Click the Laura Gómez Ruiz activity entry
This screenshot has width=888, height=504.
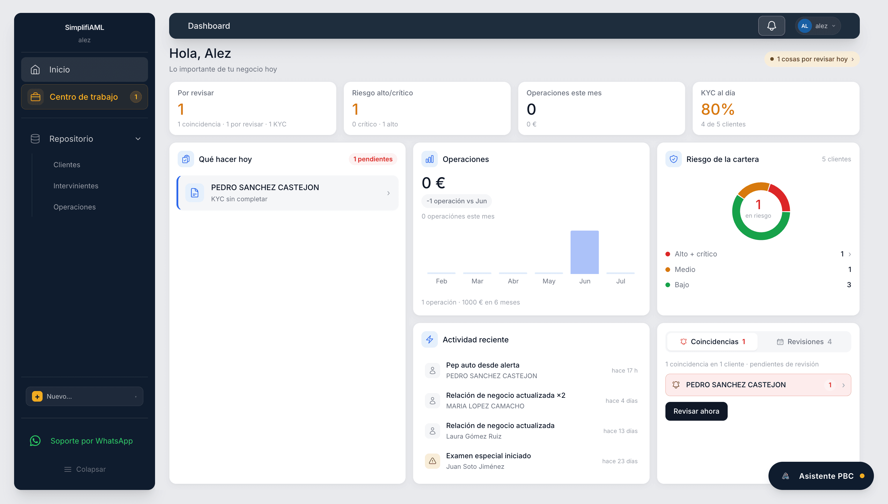(531, 431)
